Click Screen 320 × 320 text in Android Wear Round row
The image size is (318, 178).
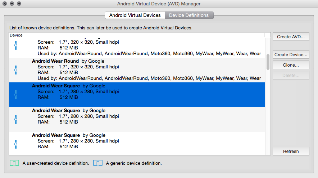(78, 67)
